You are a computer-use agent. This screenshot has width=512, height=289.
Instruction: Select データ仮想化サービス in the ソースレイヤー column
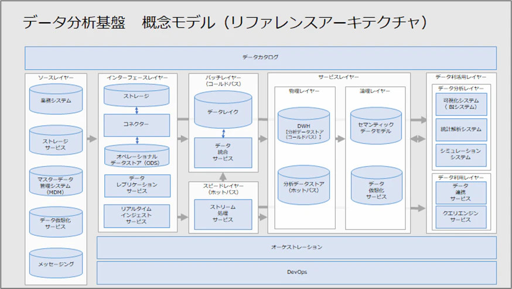pyautogui.click(x=56, y=222)
